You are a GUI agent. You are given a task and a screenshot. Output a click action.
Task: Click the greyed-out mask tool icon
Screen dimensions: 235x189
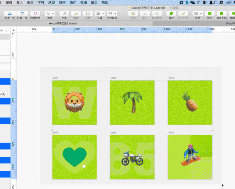point(76,14)
